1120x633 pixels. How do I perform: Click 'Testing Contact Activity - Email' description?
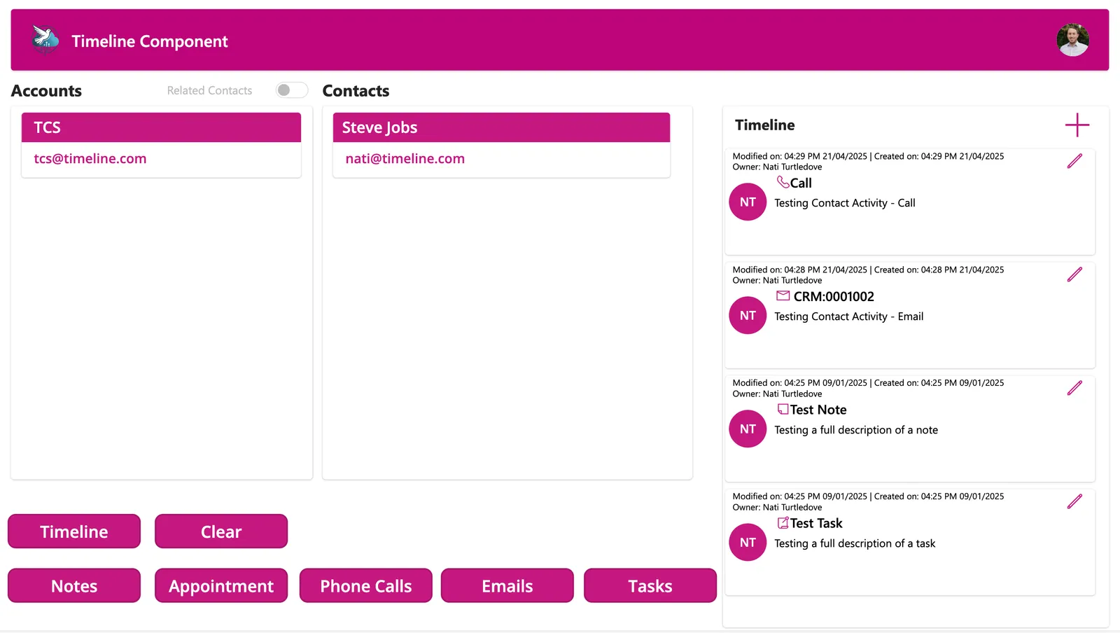coord(849,316)
